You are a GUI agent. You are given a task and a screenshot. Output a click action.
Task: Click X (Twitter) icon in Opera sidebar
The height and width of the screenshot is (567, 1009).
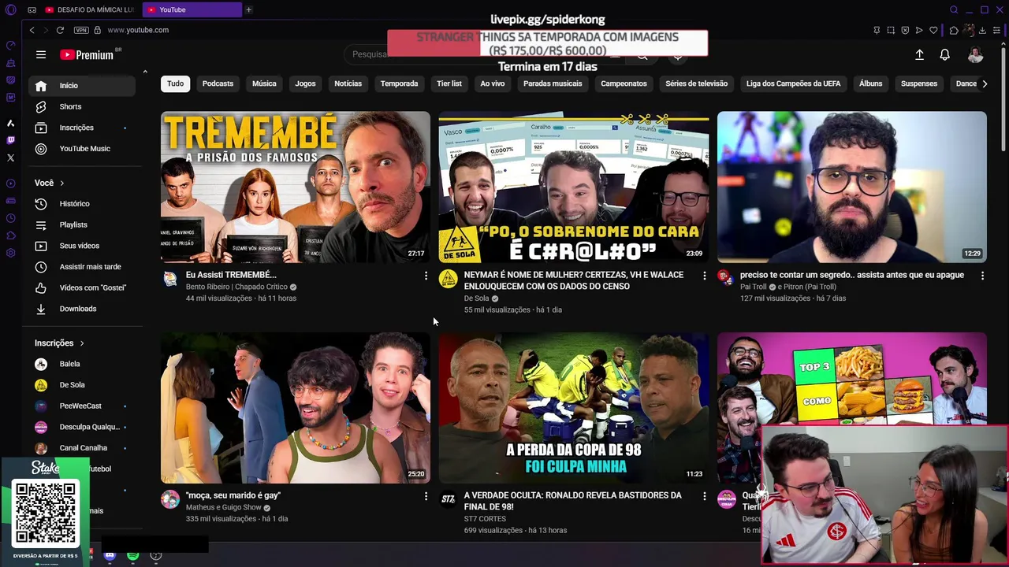pos(10,157)
